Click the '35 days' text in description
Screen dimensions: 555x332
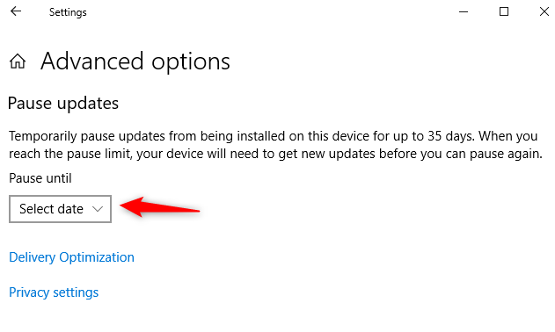point(450,136)
